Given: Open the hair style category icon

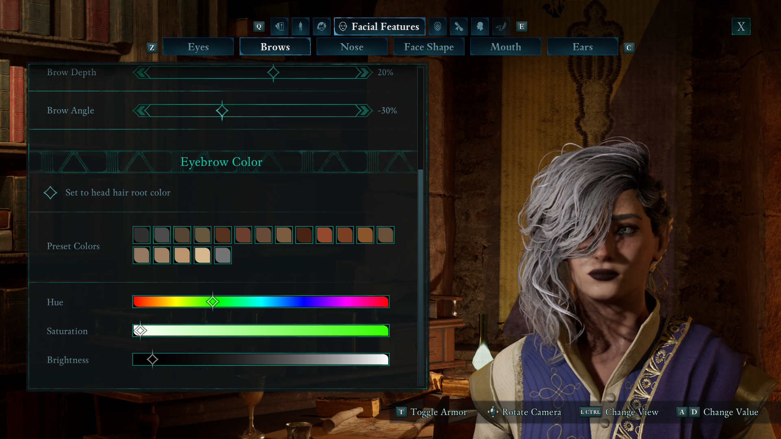Looking at the screenshot, I should tap(322, 27).
